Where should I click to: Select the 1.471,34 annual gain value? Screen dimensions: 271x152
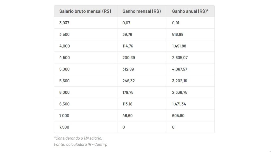(x=179, y=104)
